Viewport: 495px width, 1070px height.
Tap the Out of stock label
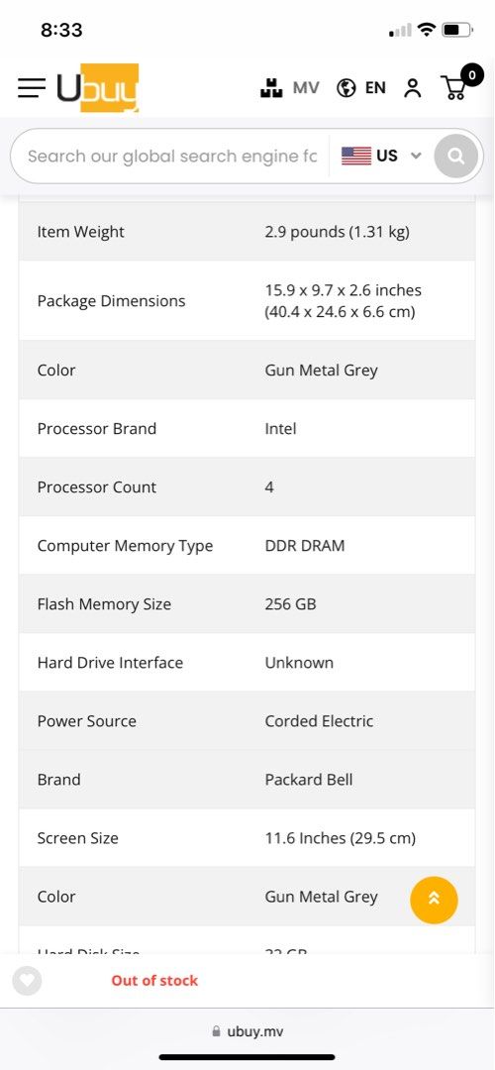[x=154, y=981]
